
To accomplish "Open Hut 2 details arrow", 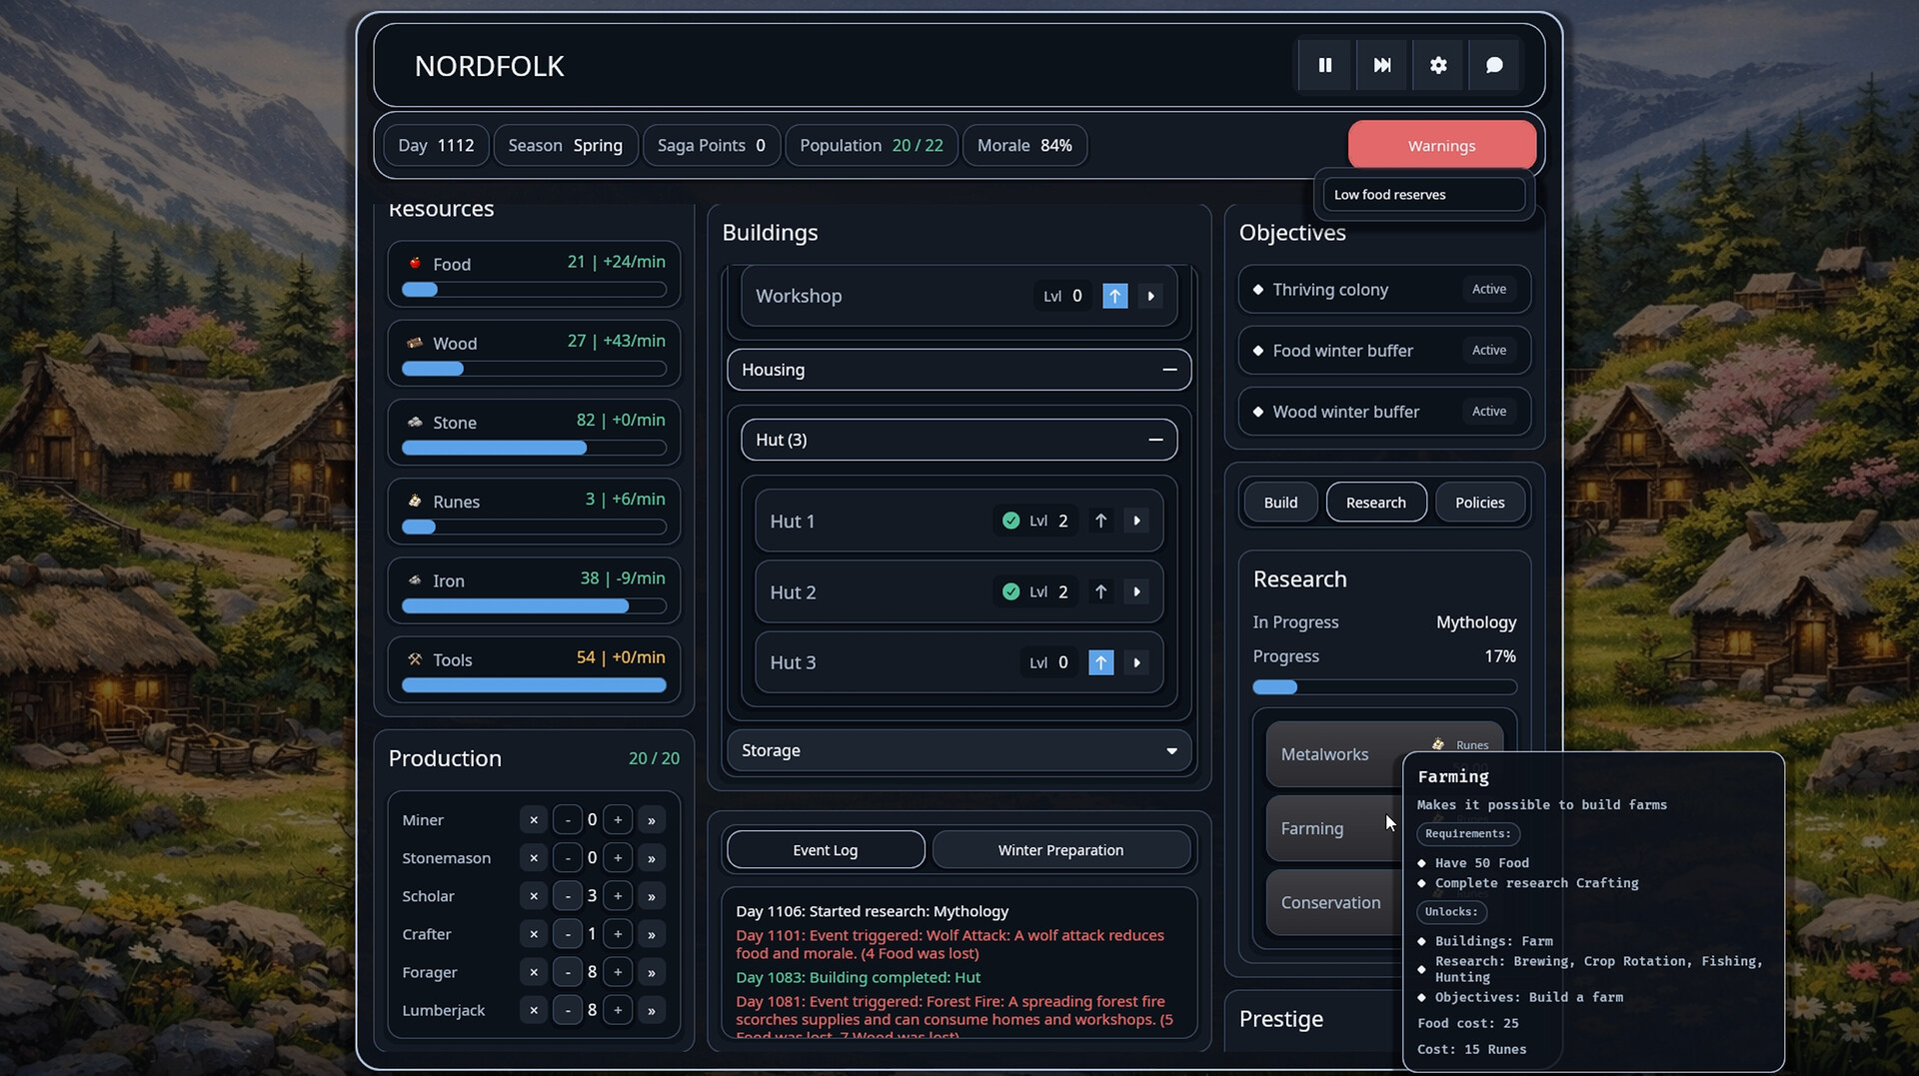I will (x=1136, y=591).
